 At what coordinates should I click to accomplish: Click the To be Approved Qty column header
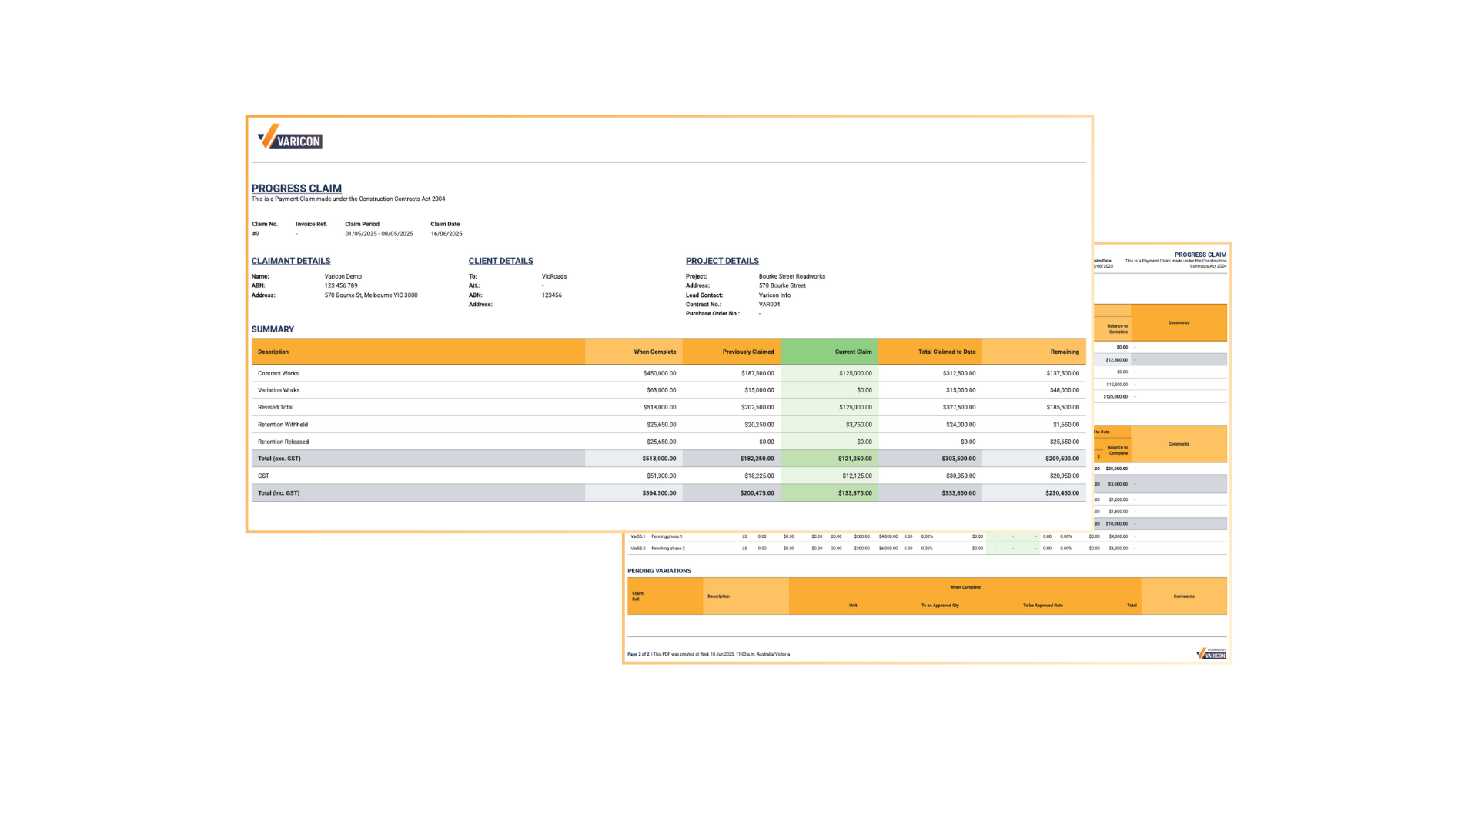(940, 606)
